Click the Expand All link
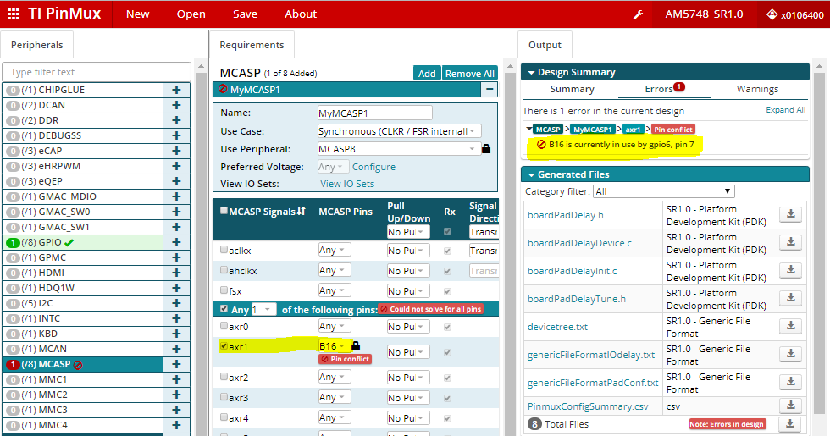Image resolution: width=830 pixels, height=436 pixels. (x=786, y=110)
